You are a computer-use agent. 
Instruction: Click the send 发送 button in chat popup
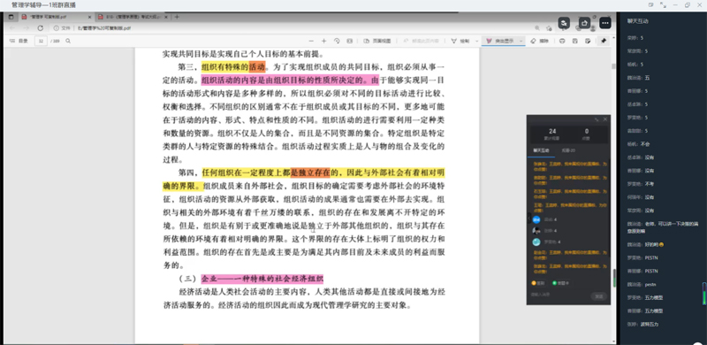pyautogui.click(x=598, y=296)
